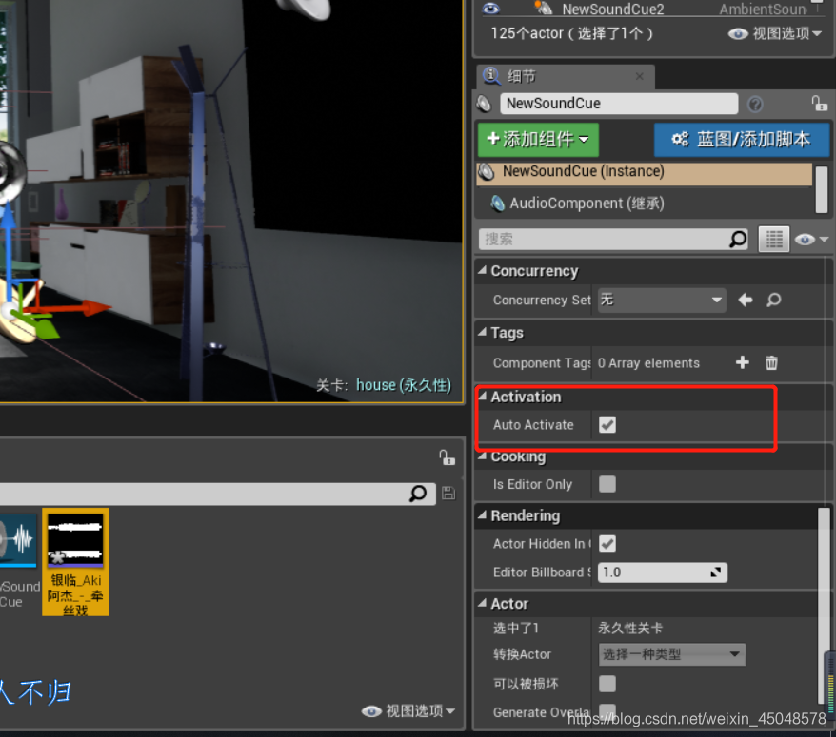
Task: Click Editor Billboard Scale expand arrow
Action: (x=715, y=572)
